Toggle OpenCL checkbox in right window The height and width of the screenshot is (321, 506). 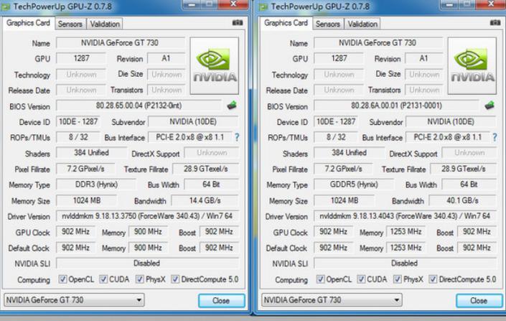[320, 279]
